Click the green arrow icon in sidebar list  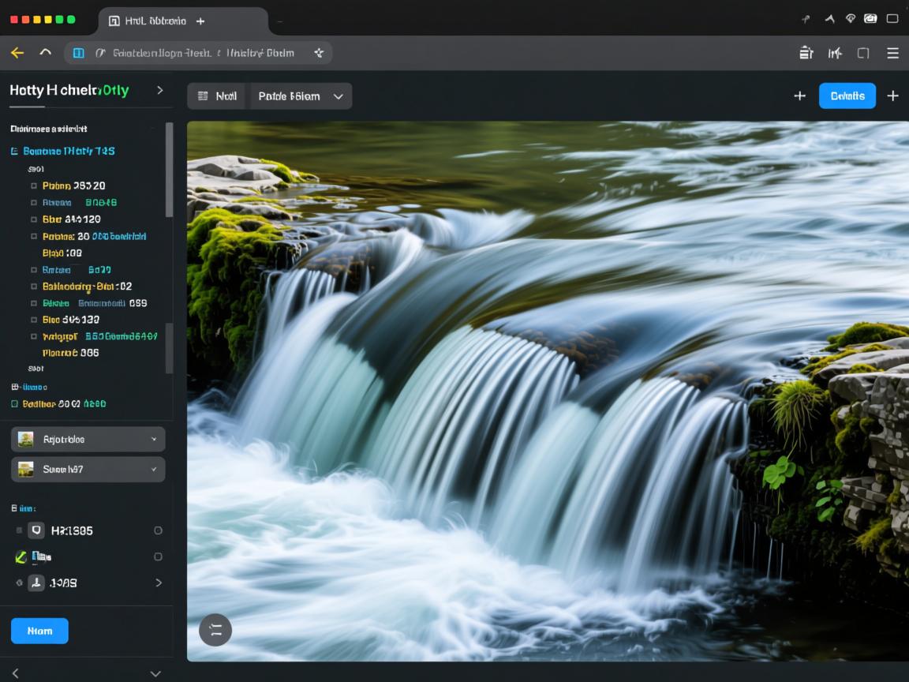click(21, 557)
